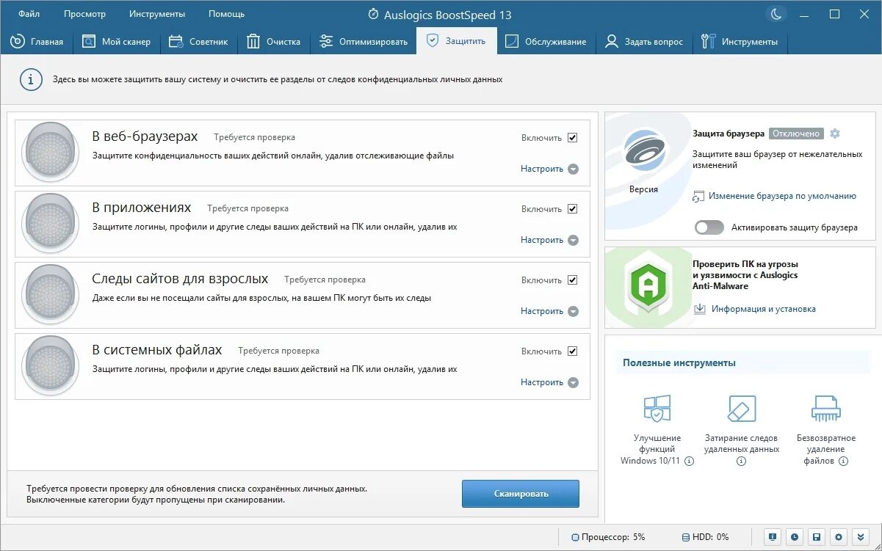882x551 pixels.
Task: Click the В веб-браузерах sensor icon
Action: tap(51, 153)
